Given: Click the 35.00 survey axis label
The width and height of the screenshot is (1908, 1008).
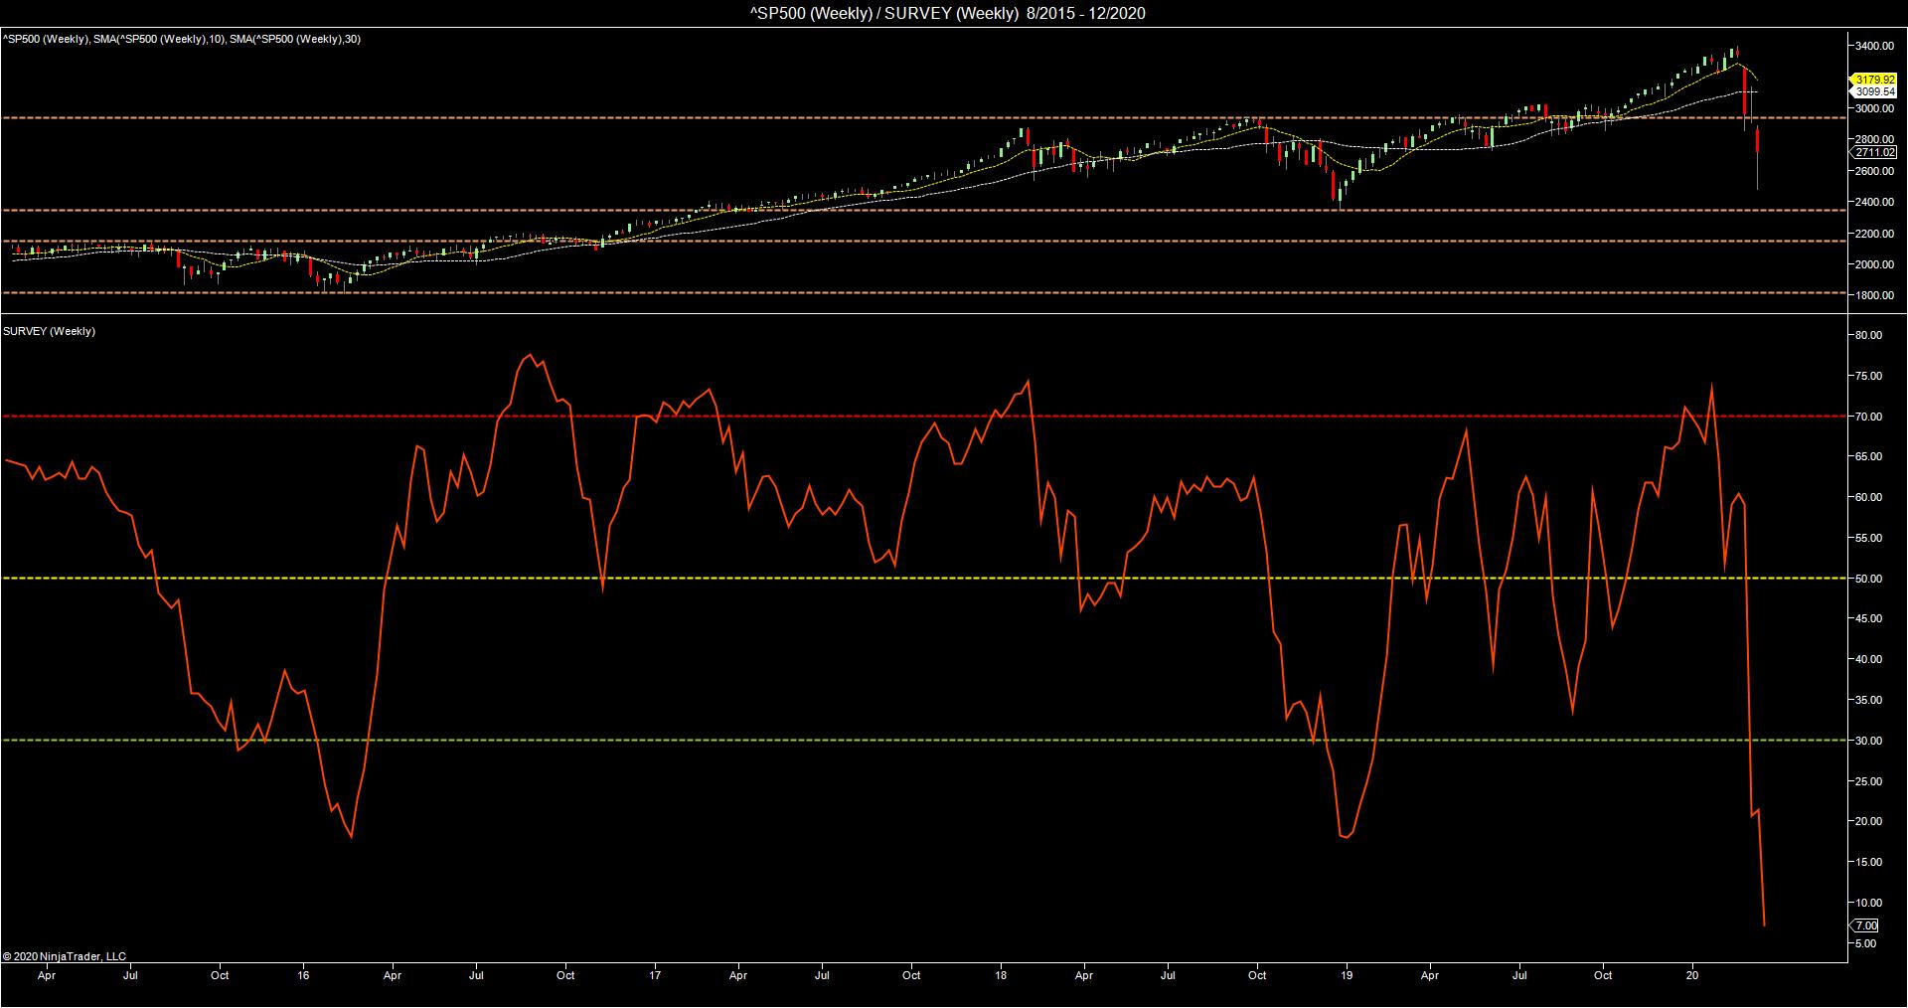Looking at the screenshot, I should [x=1868, y=700].
